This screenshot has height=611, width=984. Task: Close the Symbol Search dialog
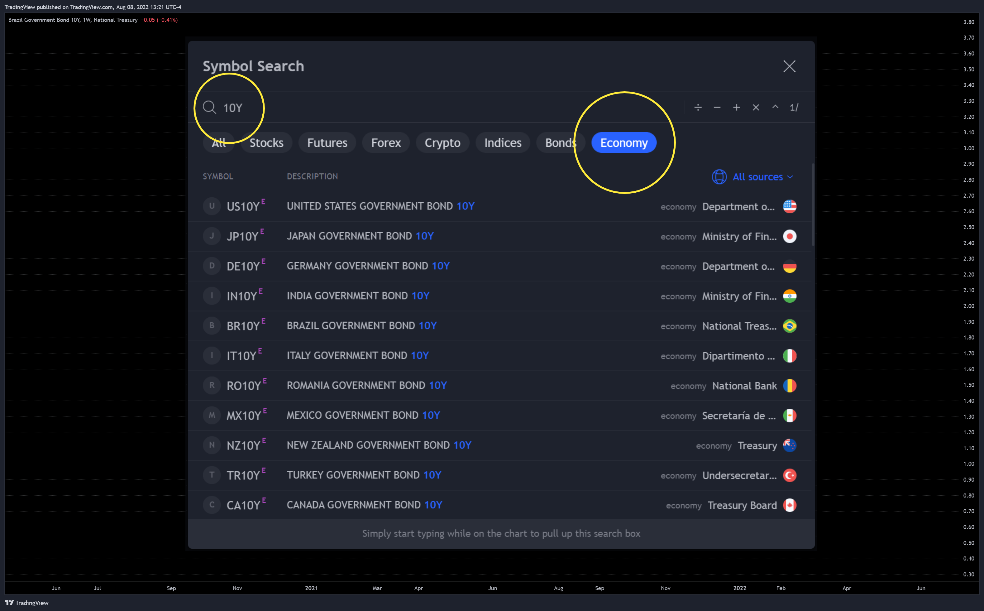789,66
